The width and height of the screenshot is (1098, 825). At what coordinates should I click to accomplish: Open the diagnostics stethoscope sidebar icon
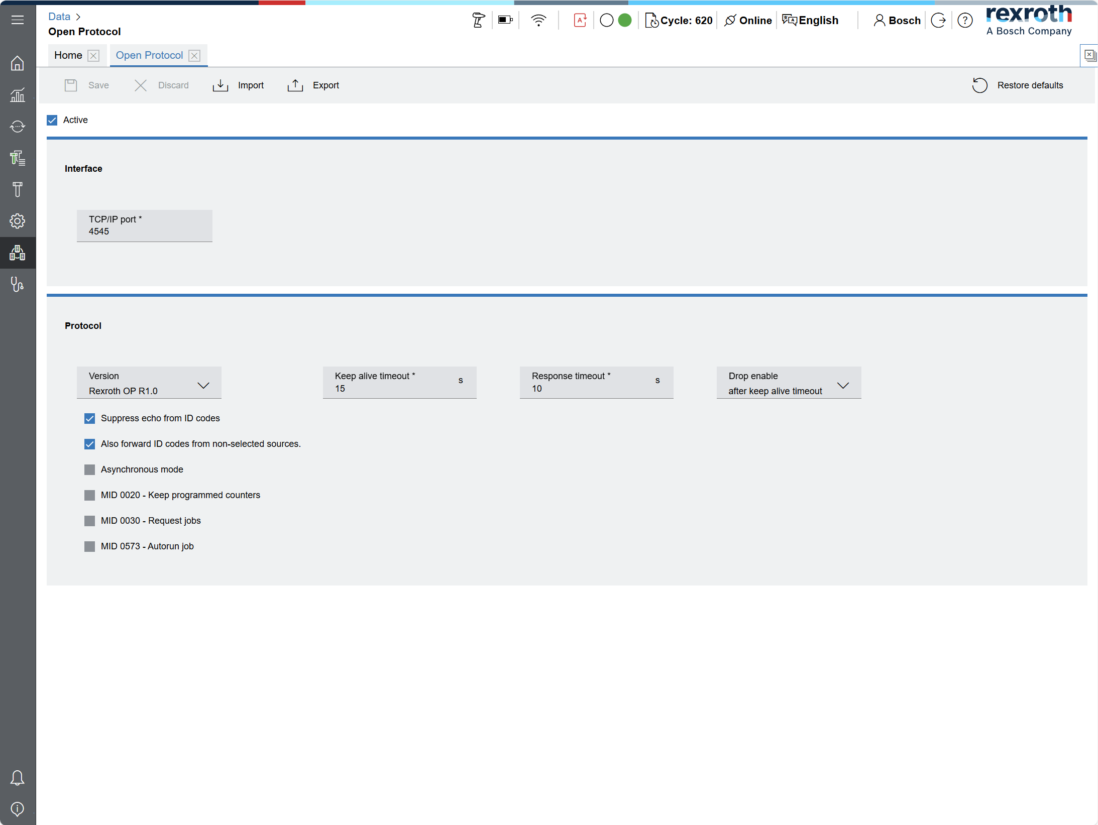(18, 284)
